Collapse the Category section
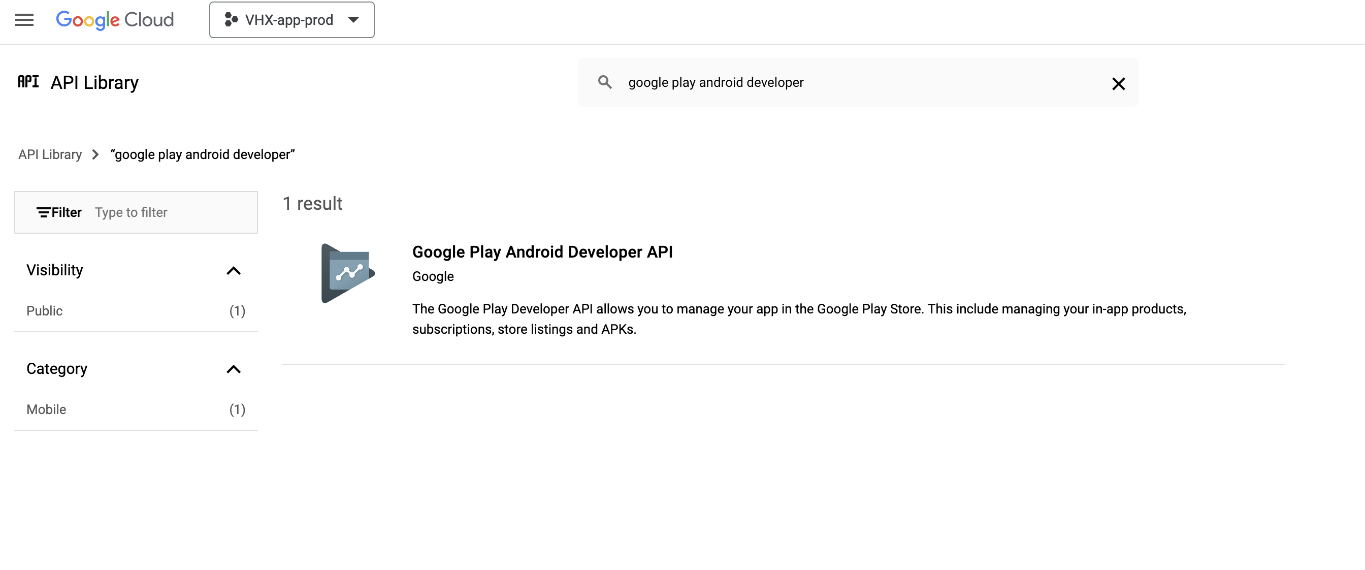 (x=234, y=369)
